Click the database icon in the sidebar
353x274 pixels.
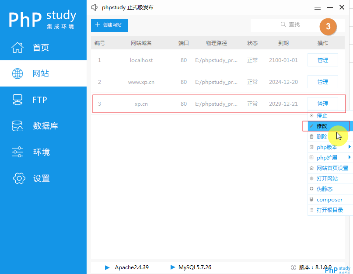click(x=17, y=126)
